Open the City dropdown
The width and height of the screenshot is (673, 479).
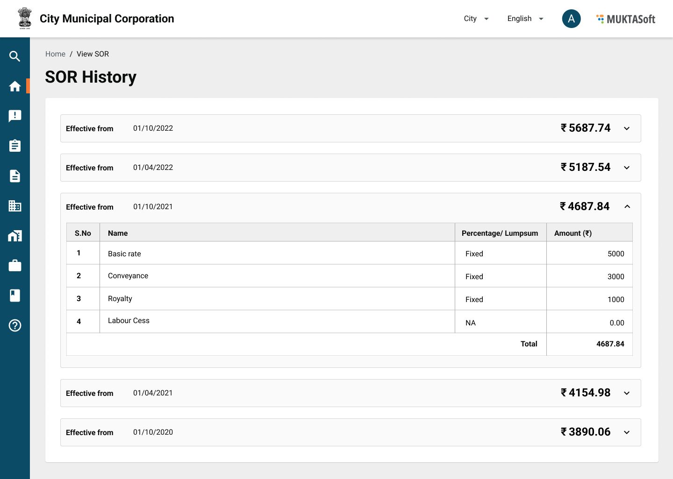click(476, 19)
